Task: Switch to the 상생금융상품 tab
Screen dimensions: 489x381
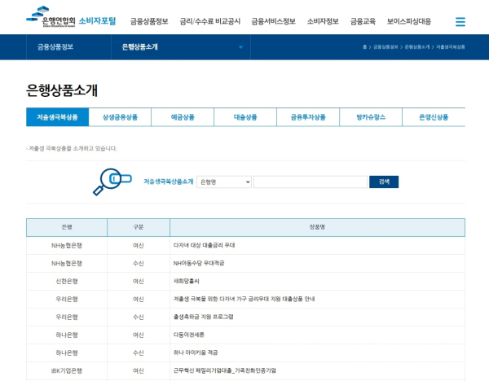Action: coord(120,117)
